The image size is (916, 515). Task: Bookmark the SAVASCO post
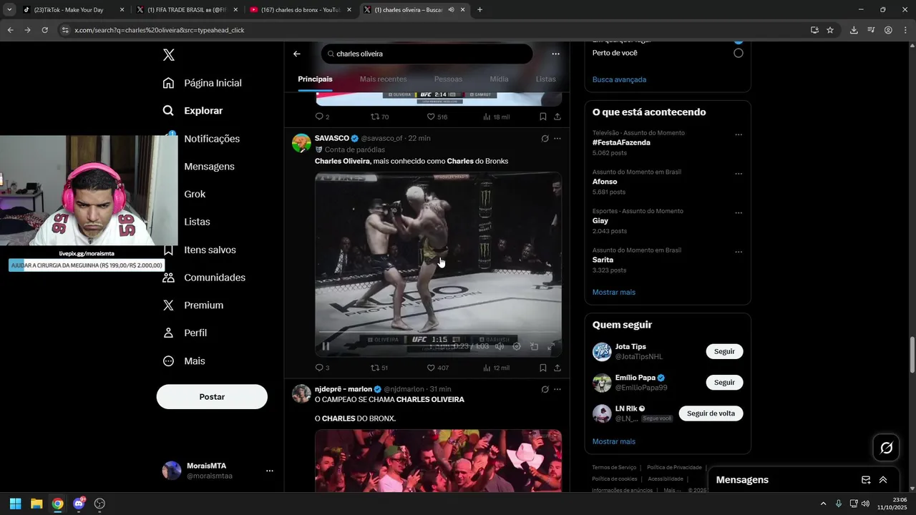point(543,368)
